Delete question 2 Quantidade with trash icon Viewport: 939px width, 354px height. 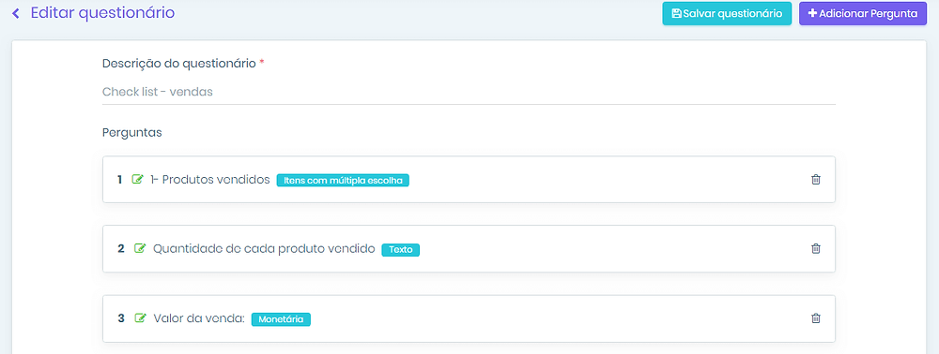[x=816, y=248]
